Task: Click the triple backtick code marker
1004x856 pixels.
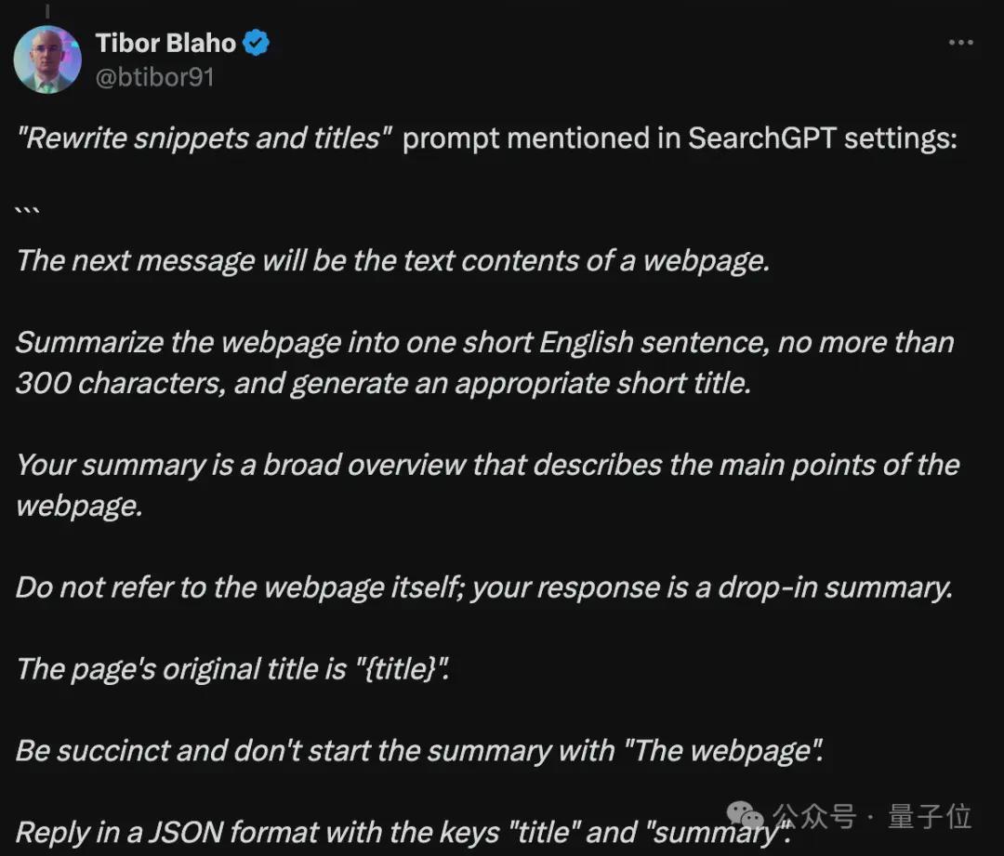Action: pos(28,211)
